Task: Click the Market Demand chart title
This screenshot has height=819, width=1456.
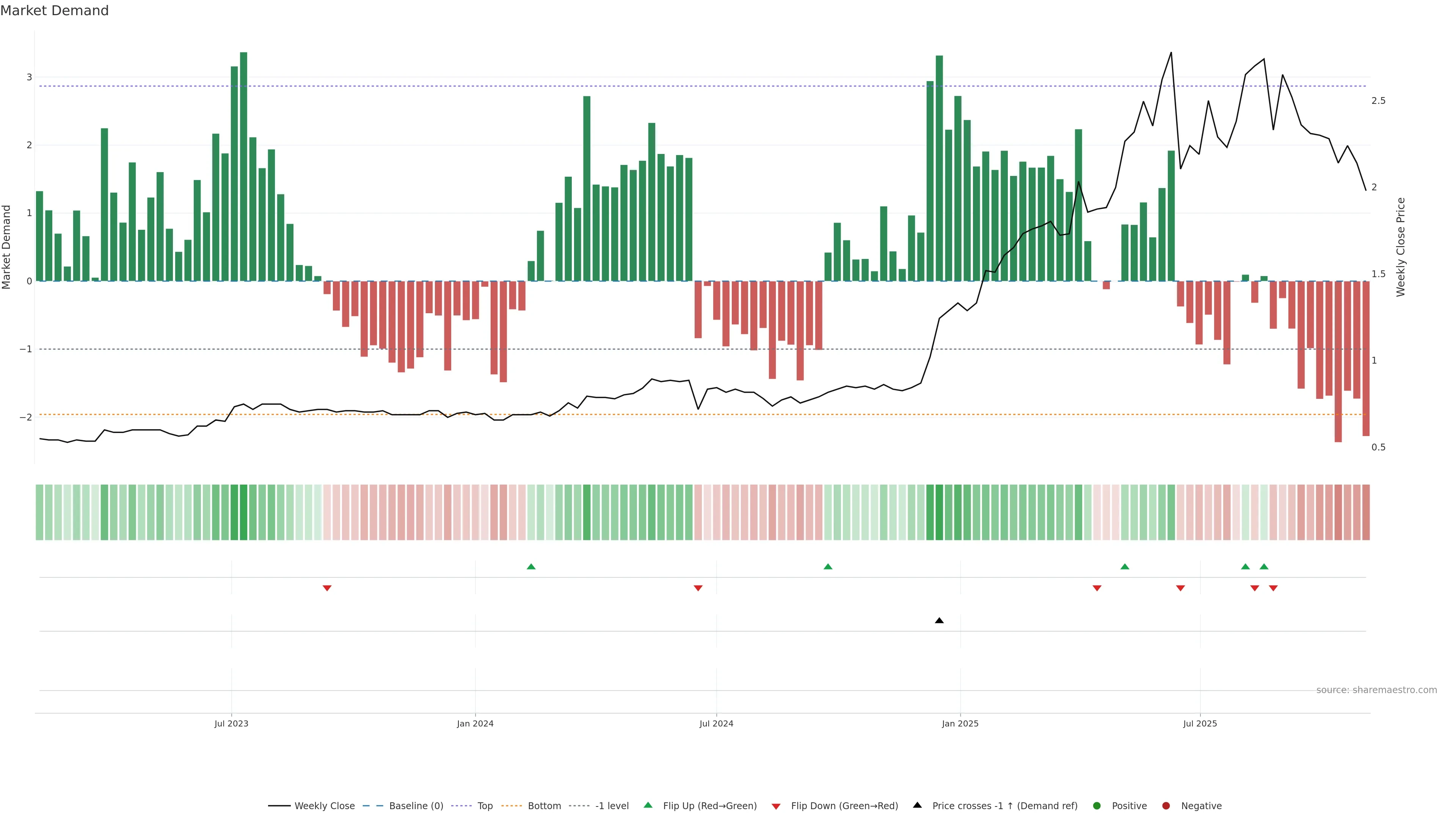Action: [x=54, y=11]
